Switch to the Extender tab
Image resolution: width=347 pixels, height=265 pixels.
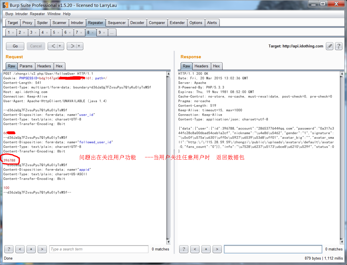pos(177,23)
